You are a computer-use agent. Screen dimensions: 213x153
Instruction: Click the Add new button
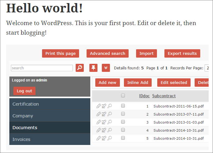pyautogui.click(x=107, y=82)
